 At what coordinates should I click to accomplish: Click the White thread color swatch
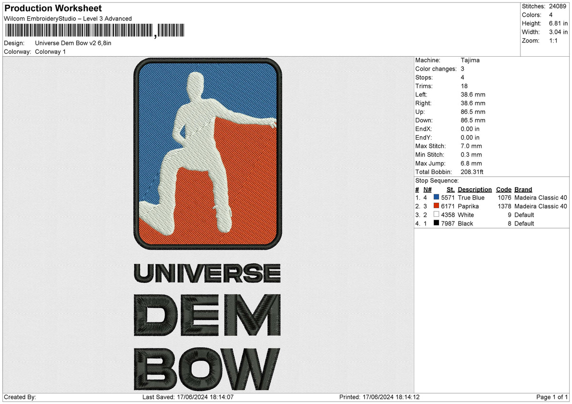point(436,214)
